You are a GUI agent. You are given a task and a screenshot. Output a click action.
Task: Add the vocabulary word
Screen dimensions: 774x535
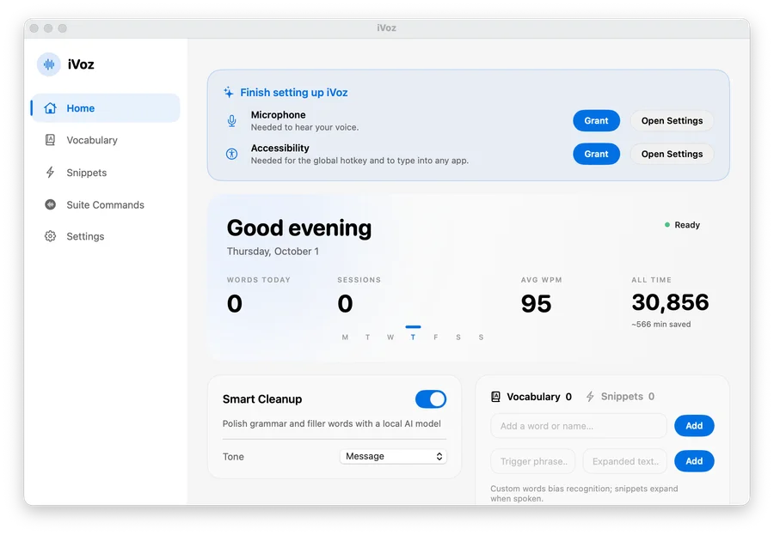pyautogui.click(x=694, y=426)
